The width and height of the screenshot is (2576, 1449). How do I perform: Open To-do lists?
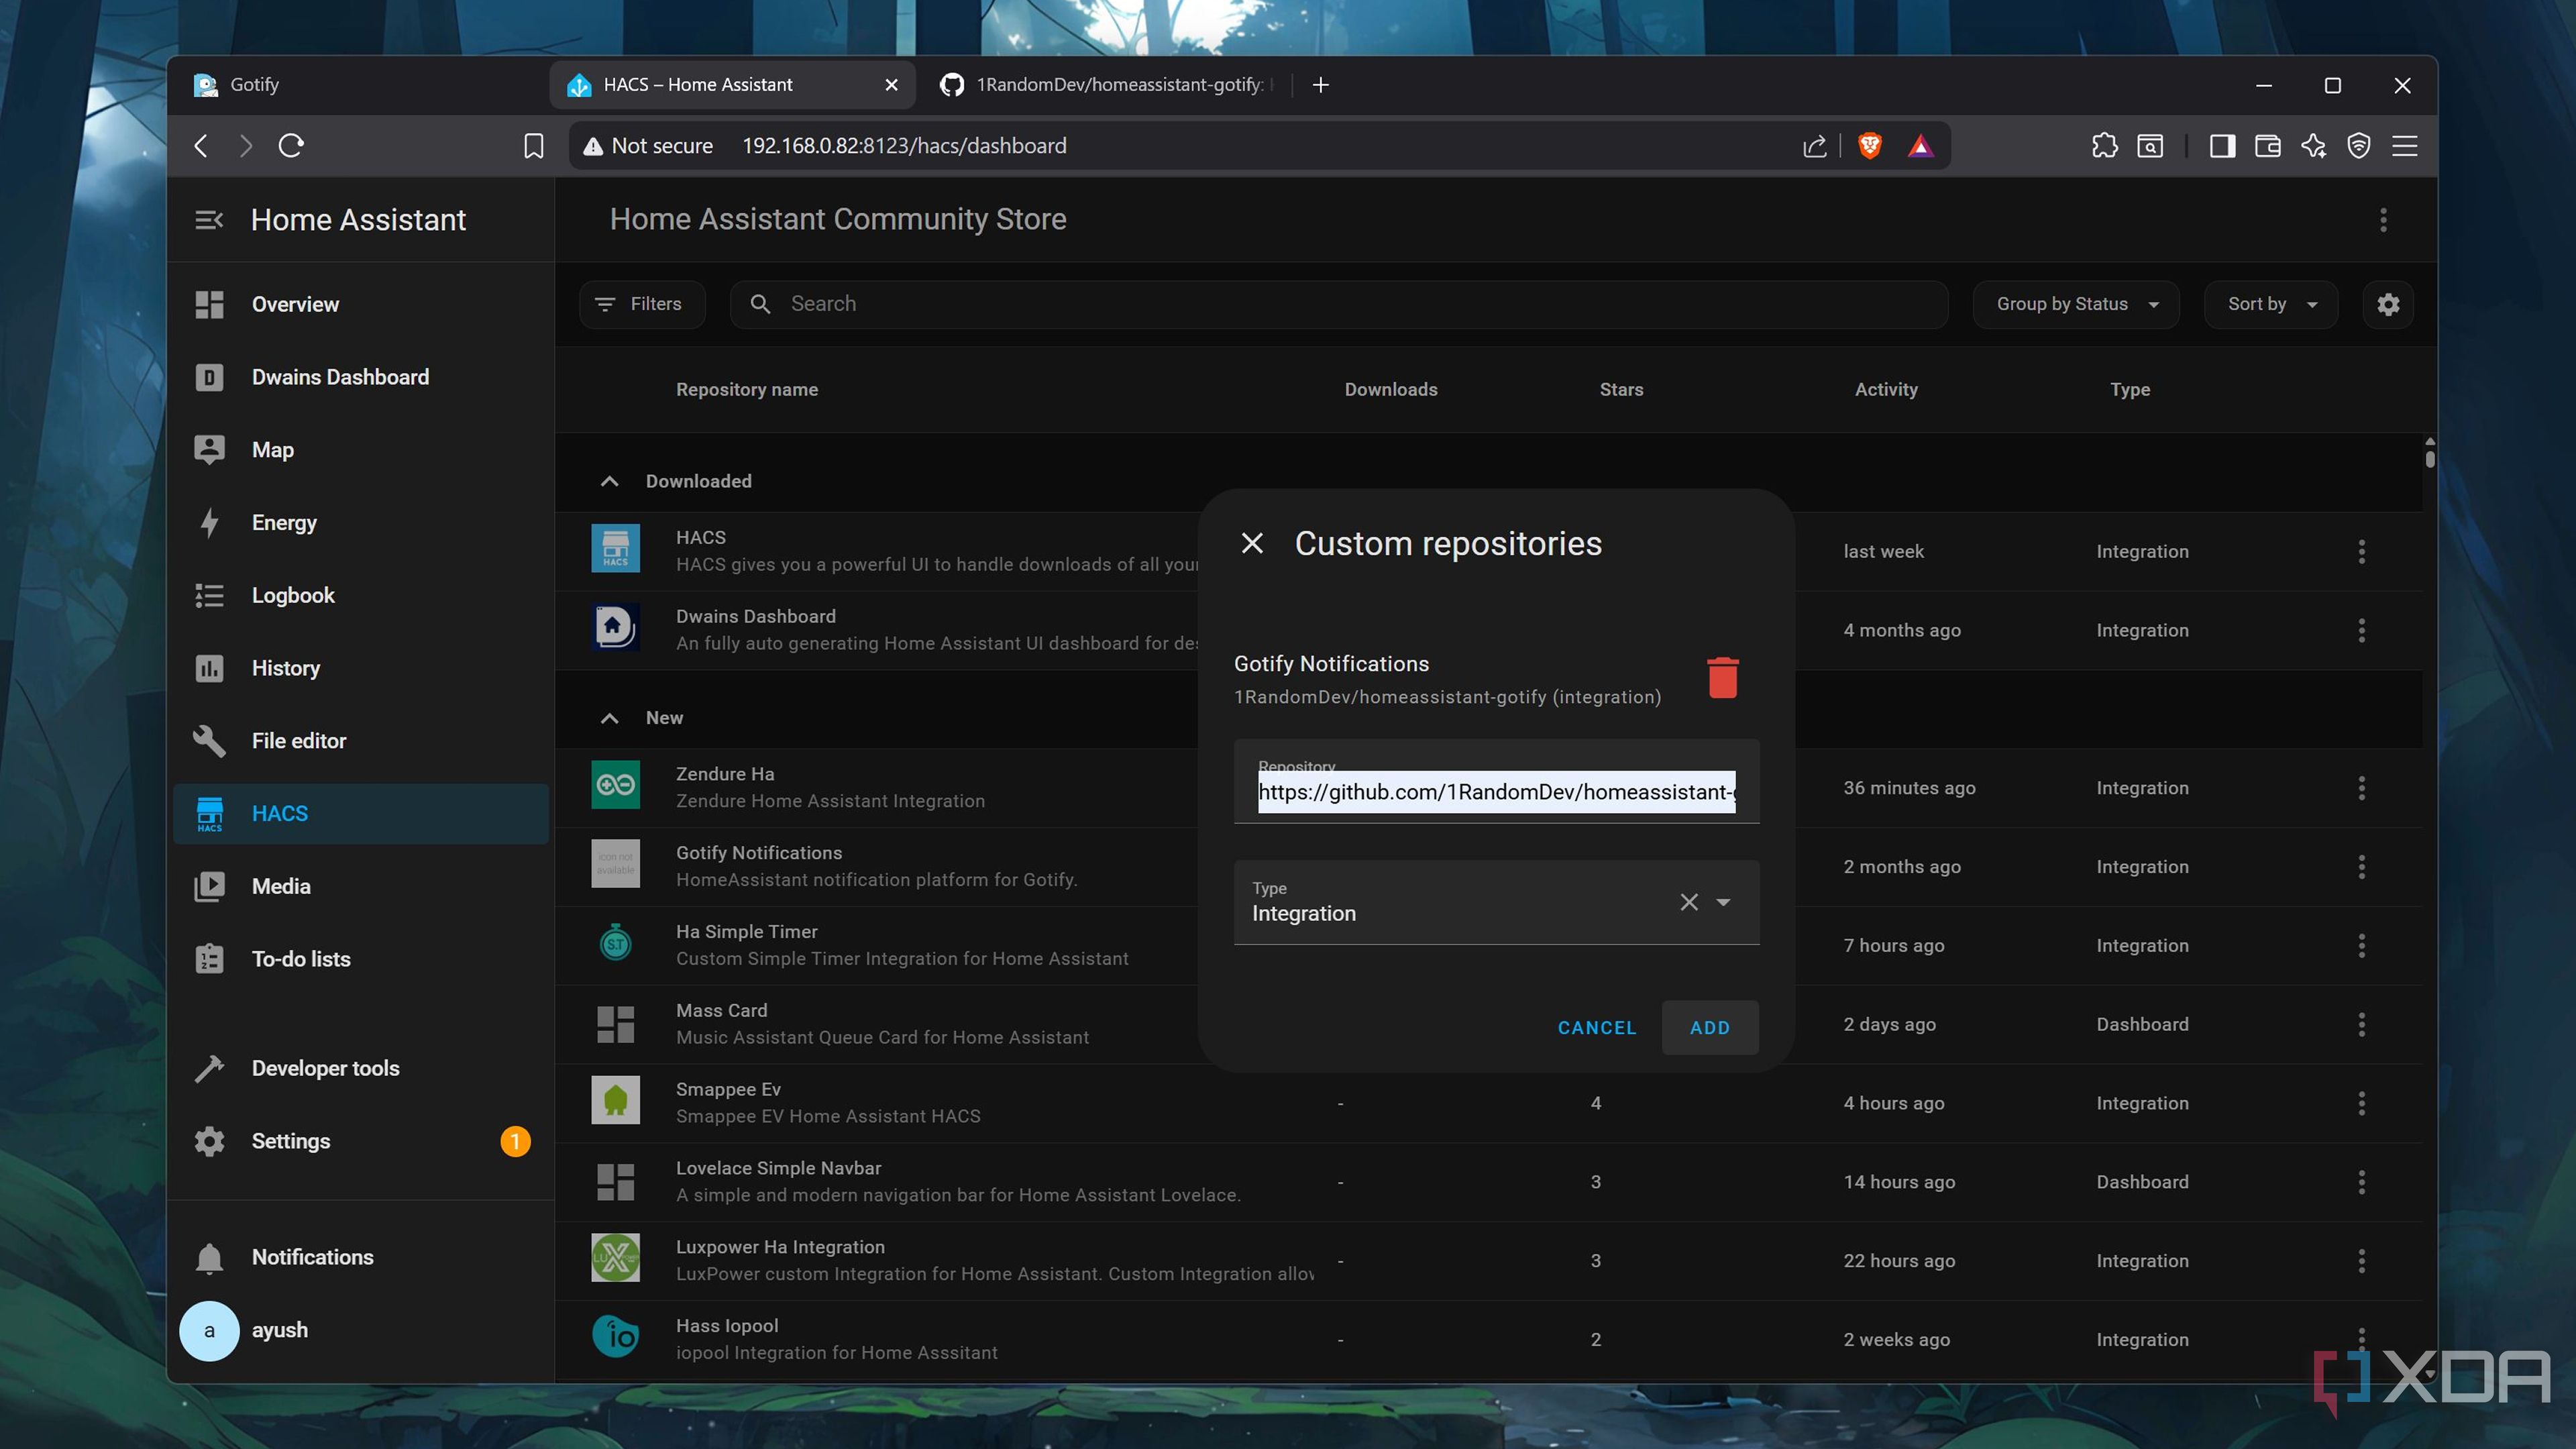tap(361, 959)
